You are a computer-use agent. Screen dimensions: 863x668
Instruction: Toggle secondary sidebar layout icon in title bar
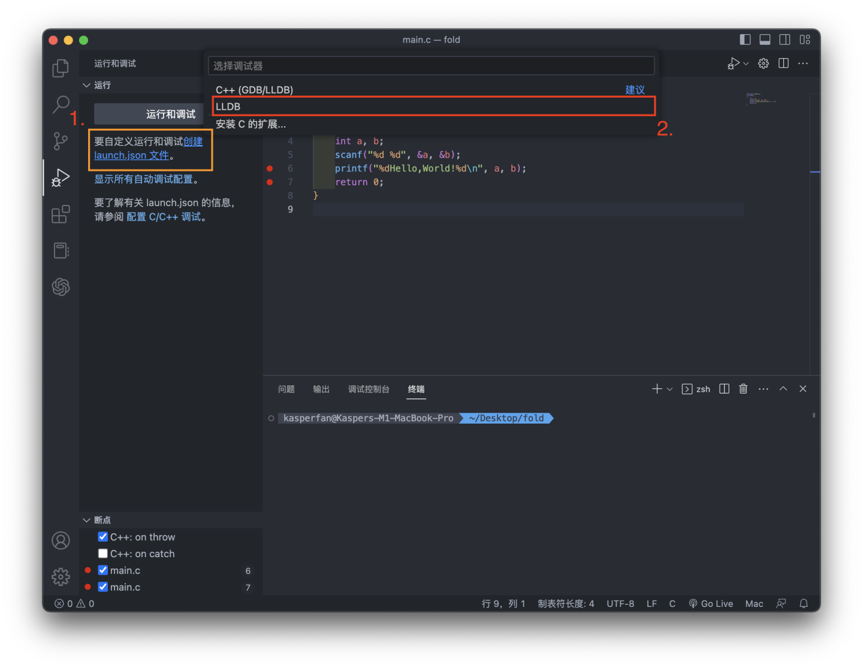784,40
